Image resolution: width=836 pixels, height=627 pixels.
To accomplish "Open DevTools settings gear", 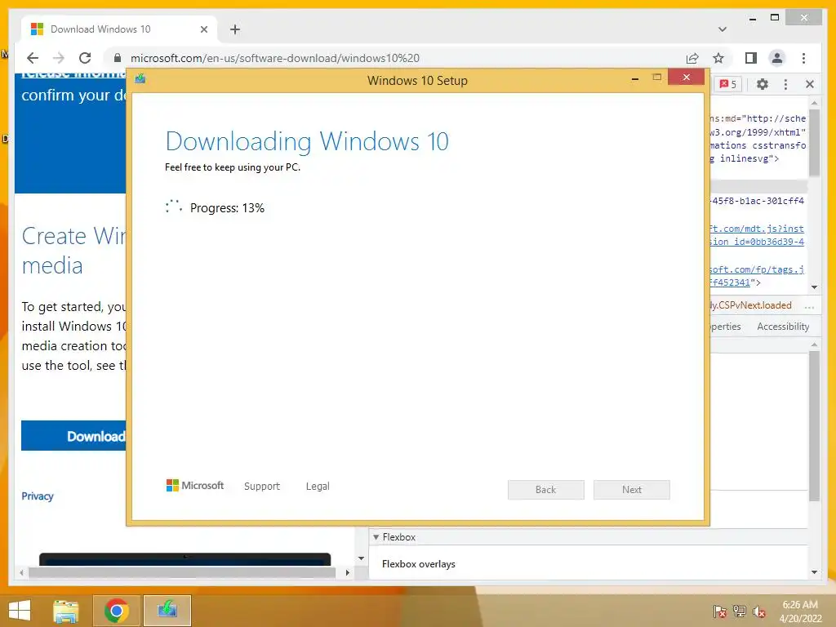I will (763, 84).
